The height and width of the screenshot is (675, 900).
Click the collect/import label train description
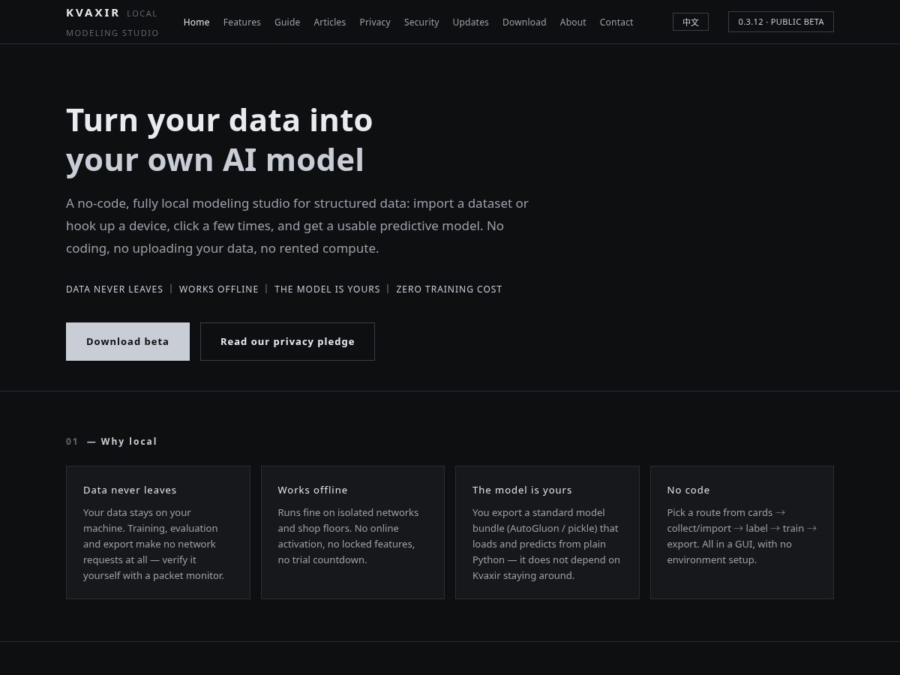tap(742, 536)
